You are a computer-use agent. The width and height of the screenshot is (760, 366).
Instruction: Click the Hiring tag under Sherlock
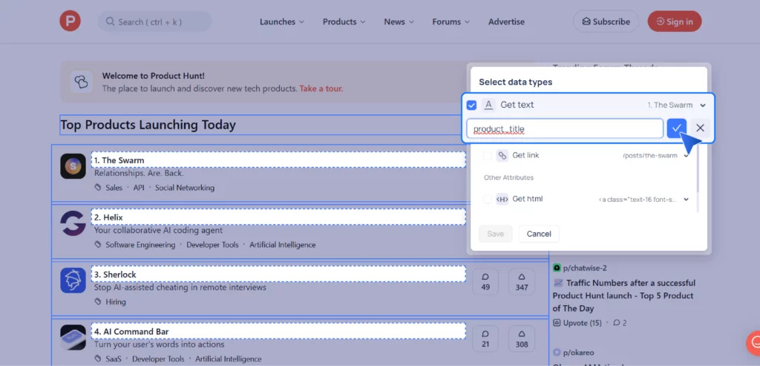[115, 301]
